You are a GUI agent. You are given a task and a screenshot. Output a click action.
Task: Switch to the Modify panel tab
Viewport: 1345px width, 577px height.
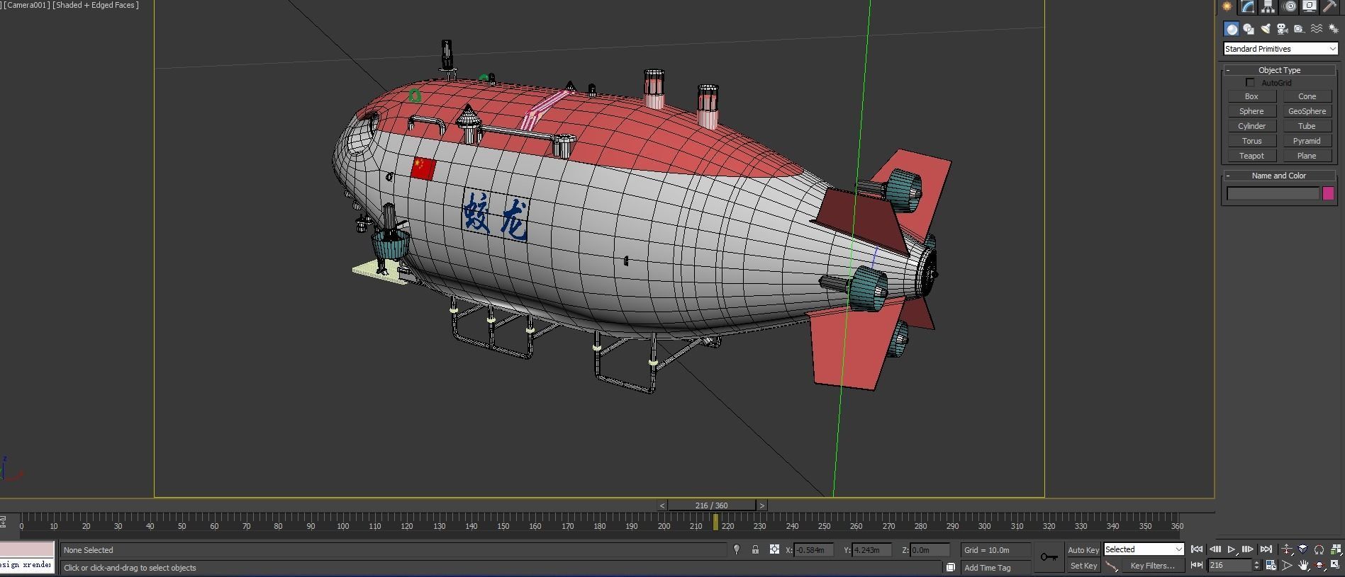click(1247, 6)
